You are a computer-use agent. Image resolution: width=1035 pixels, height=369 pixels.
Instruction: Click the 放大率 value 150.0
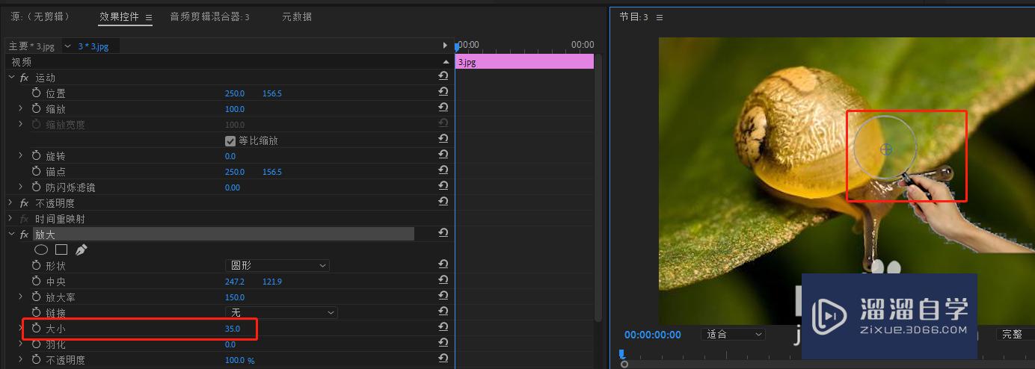(x=235, y=297)
